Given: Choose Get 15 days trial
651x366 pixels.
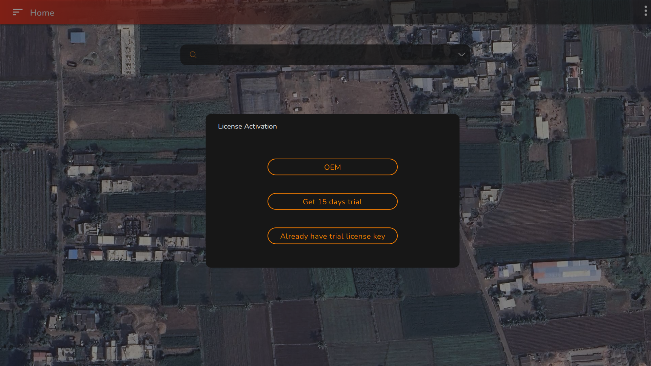Looking at the screenshot, I should [x=332, y=202].
